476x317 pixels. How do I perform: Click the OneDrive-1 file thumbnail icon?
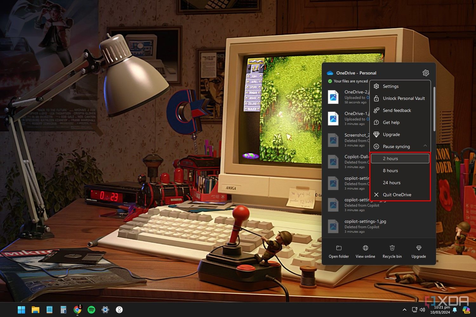[x=333, y=119]
